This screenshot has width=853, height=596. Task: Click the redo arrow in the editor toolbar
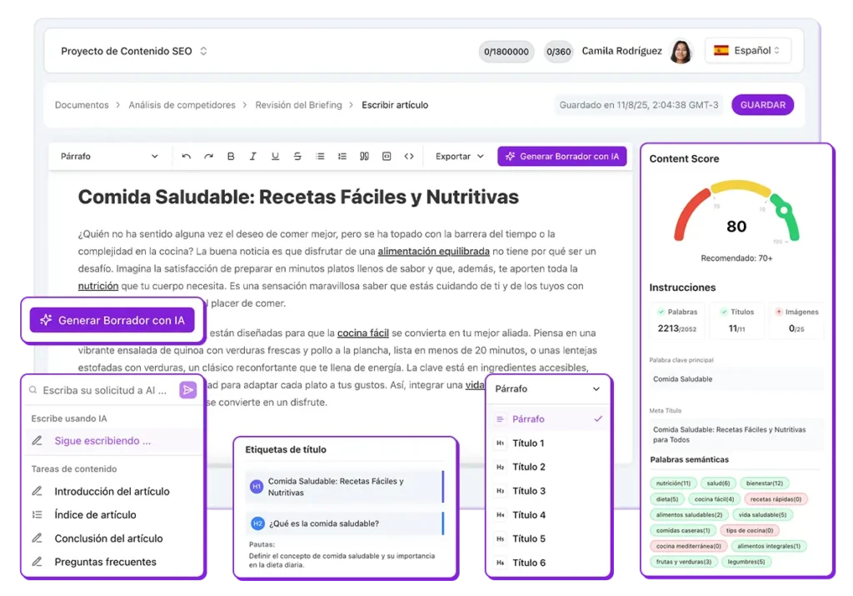point(208,156)
